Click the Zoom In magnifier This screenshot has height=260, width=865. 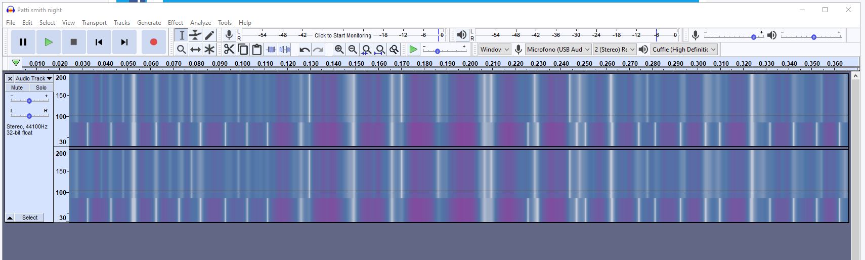(339, 50)
